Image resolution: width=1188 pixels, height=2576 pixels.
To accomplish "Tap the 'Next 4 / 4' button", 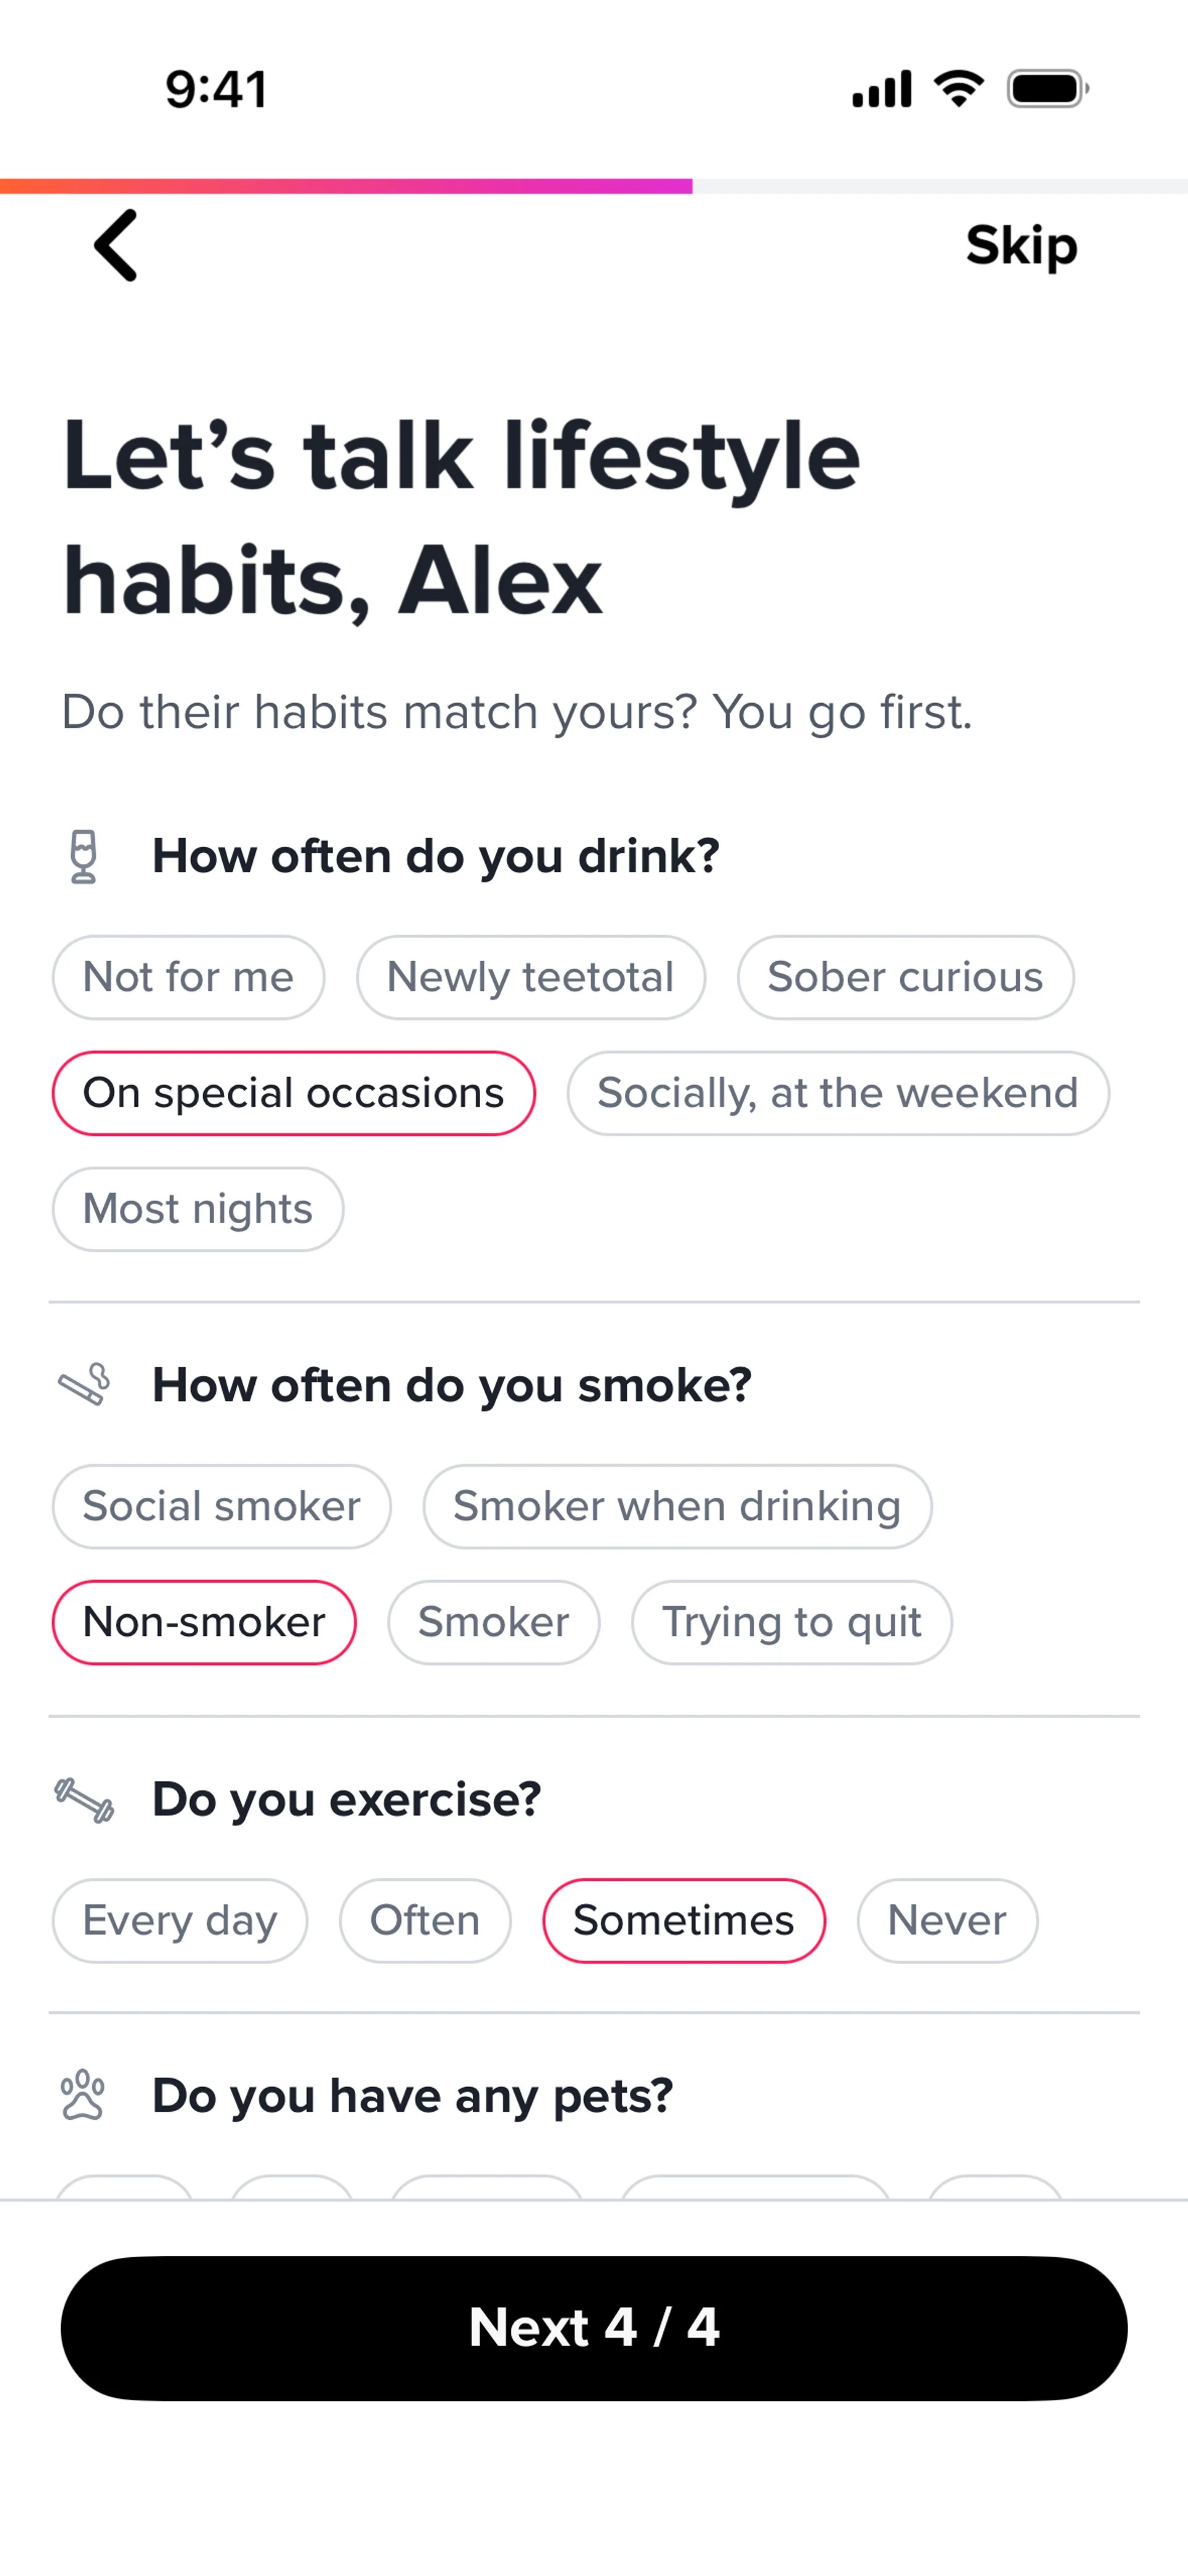I will coord(594,2328).
